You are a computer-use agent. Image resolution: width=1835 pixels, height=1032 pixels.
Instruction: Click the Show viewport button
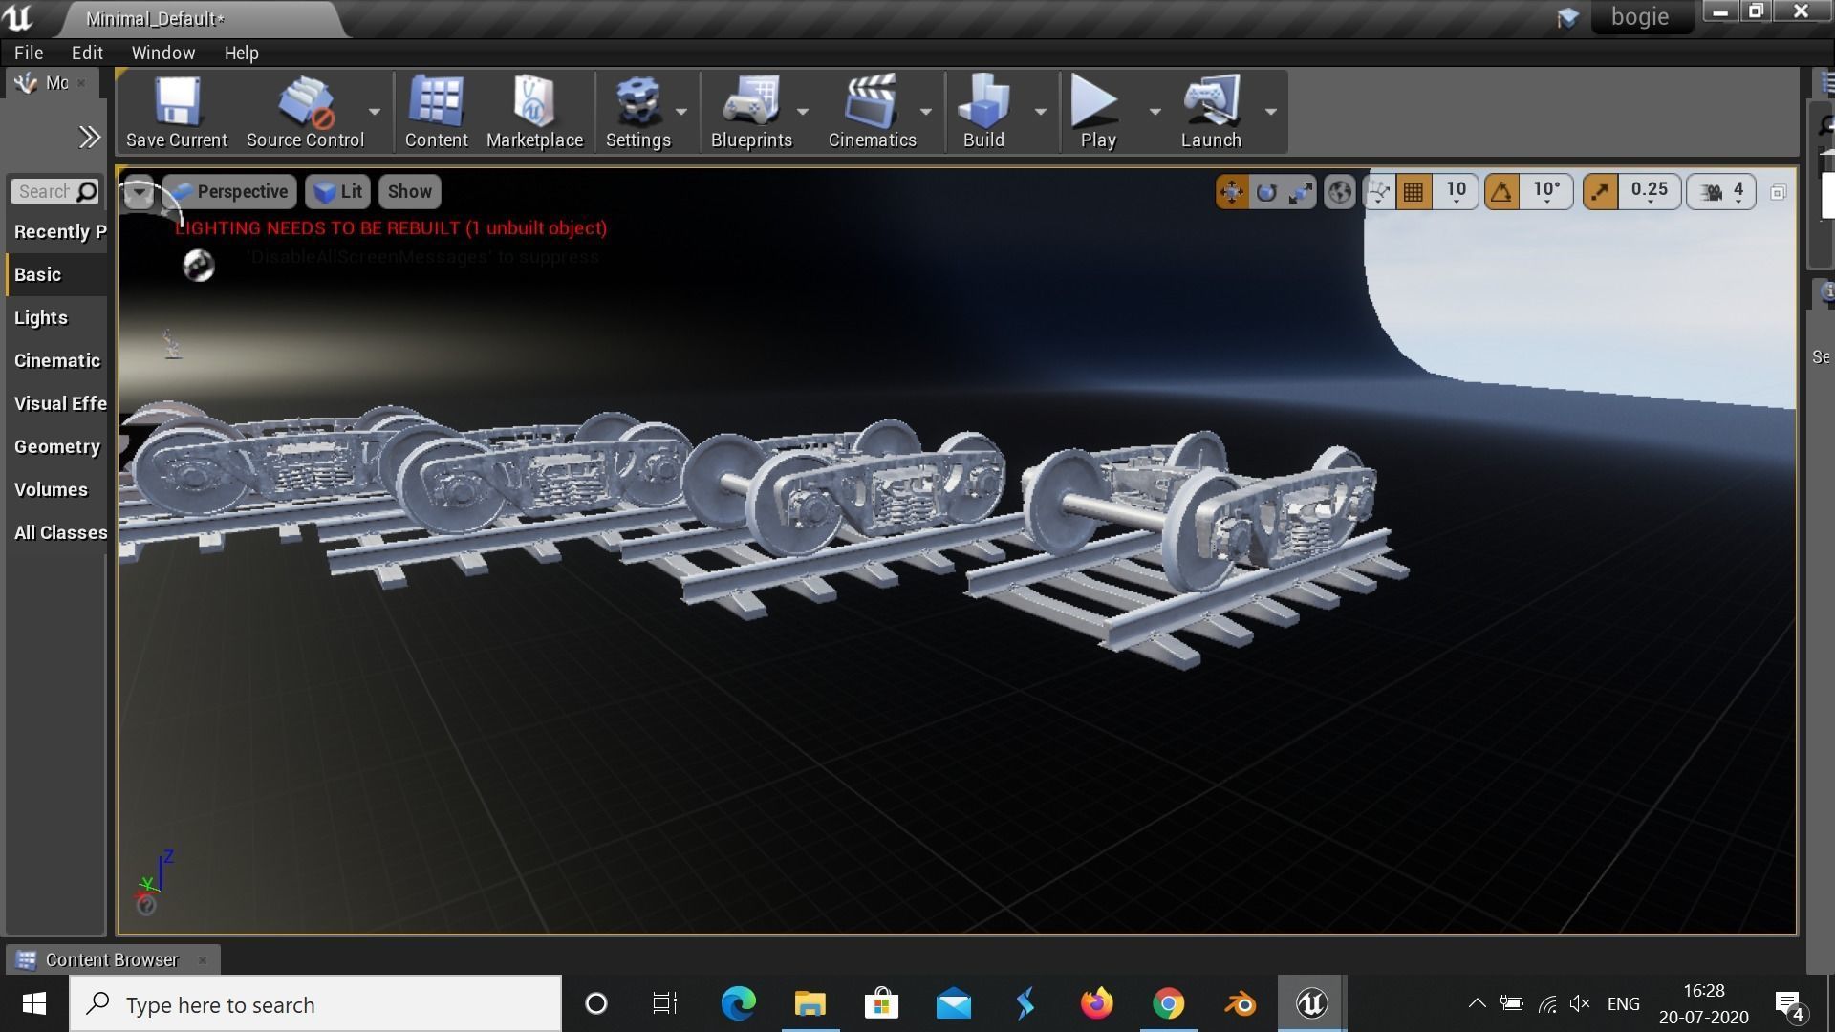tap(409, 192)
